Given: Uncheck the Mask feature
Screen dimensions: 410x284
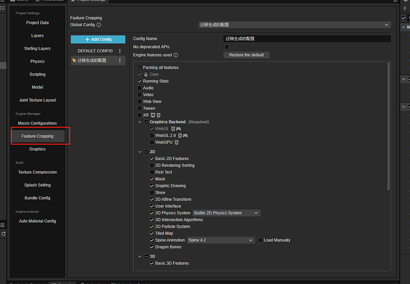Looking at the screenshot, I should 152,179.
